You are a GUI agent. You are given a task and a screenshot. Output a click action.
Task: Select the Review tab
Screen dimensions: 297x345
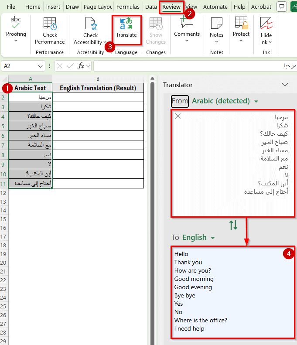click(x=171, y=7)
